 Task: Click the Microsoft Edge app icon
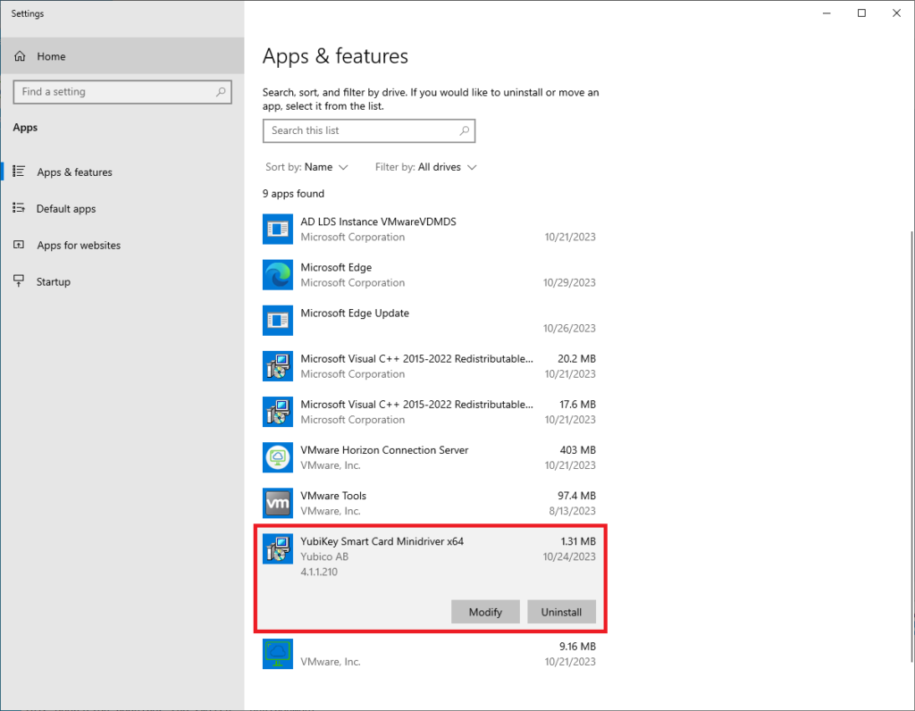coord(278,275)
